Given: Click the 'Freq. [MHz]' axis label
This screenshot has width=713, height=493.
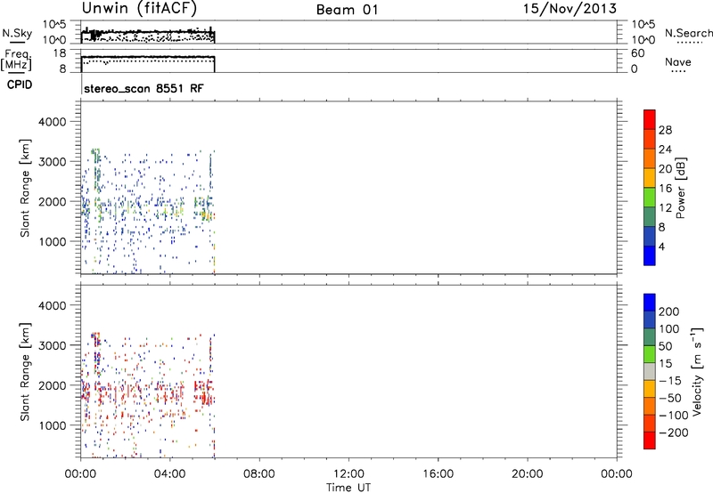Looking at the screenshot, I should tap(16, 61).
